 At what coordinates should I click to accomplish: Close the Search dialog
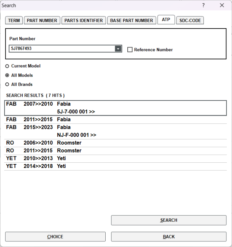pyautogui.click(x=222, y=5)
